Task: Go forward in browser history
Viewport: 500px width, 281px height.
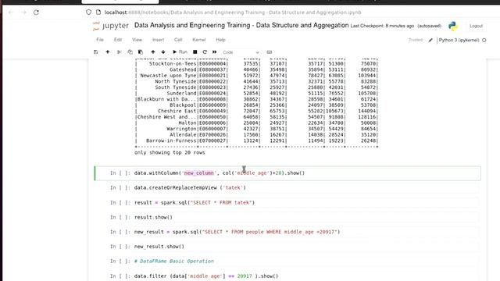Action: point(23,12)
